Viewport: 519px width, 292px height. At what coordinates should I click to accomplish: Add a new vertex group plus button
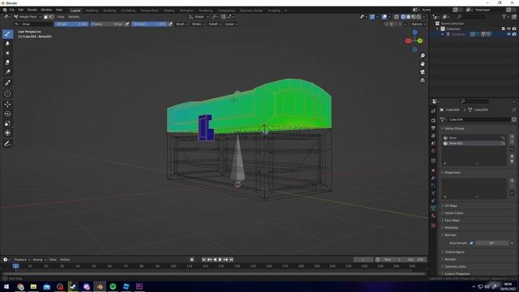(x=512, y=136)
